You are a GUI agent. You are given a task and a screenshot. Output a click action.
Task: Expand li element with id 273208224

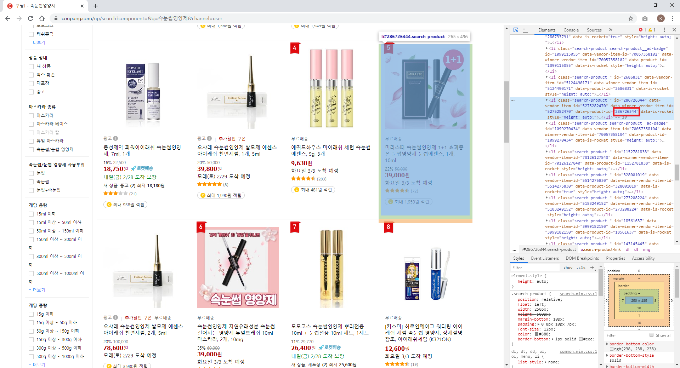pos(546,198)
